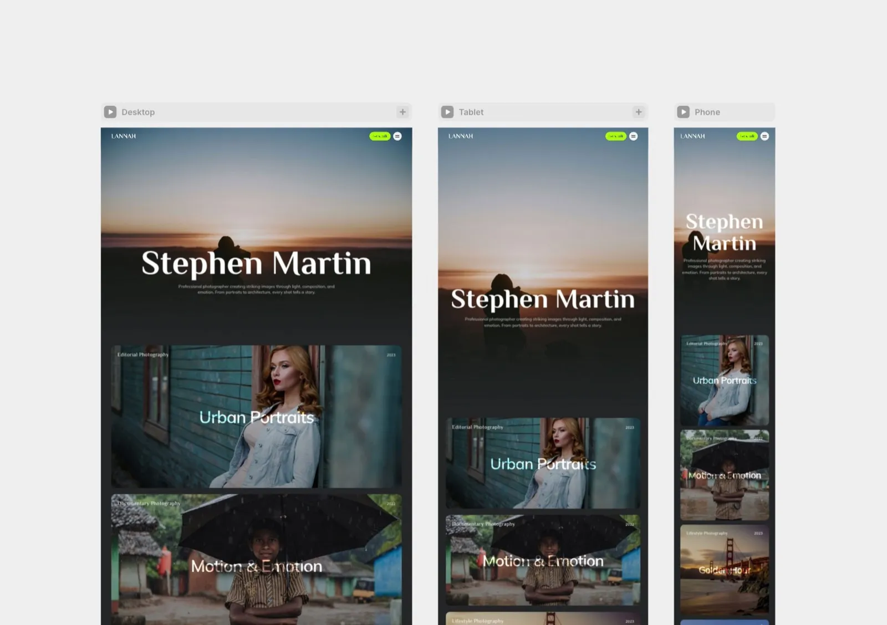Select description paragraph in Phone frame
Screen dimensions: 887x625
tap(725, 269)
